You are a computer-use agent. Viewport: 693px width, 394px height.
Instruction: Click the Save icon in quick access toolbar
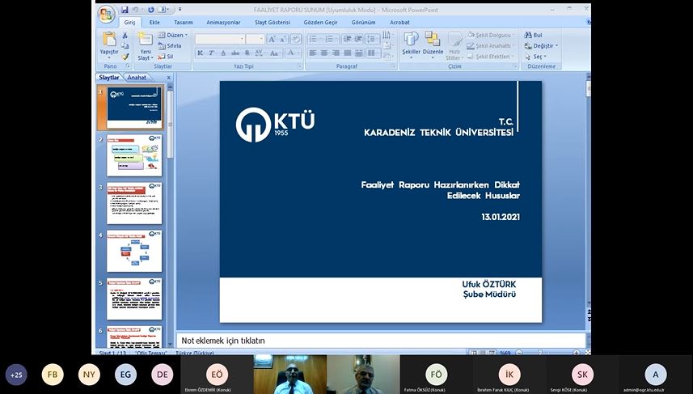[125, 10]
